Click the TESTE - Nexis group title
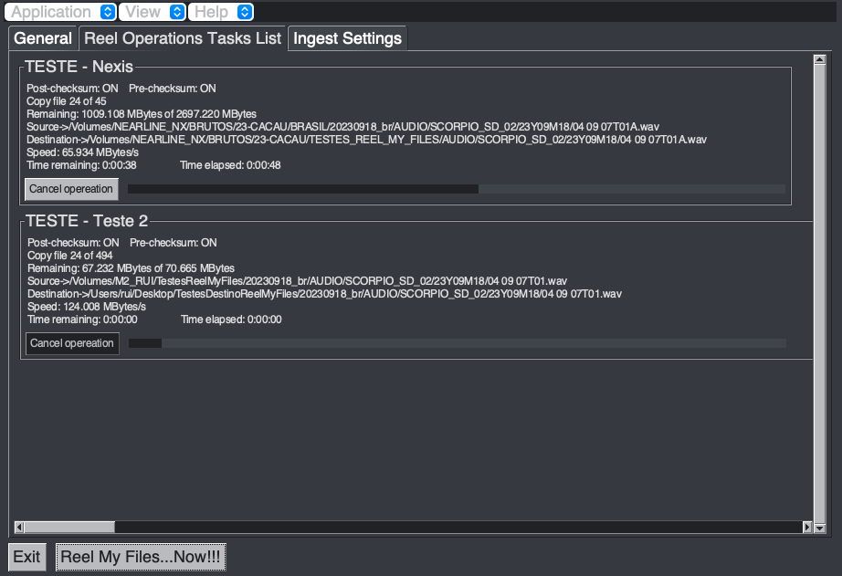This screenshot has width=842, height=576. (79, 67)
